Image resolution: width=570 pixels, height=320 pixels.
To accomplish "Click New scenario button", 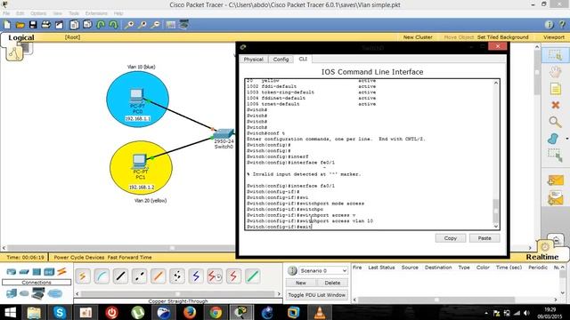I will (x=301, y=283).
